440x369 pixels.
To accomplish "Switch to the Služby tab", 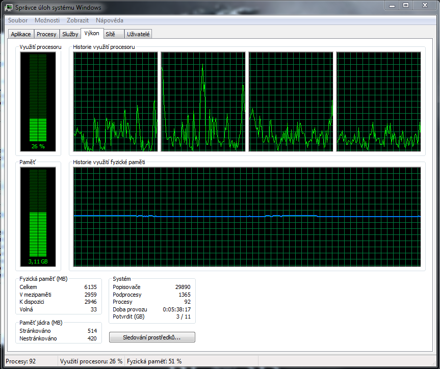I will (x=70, y=34).
